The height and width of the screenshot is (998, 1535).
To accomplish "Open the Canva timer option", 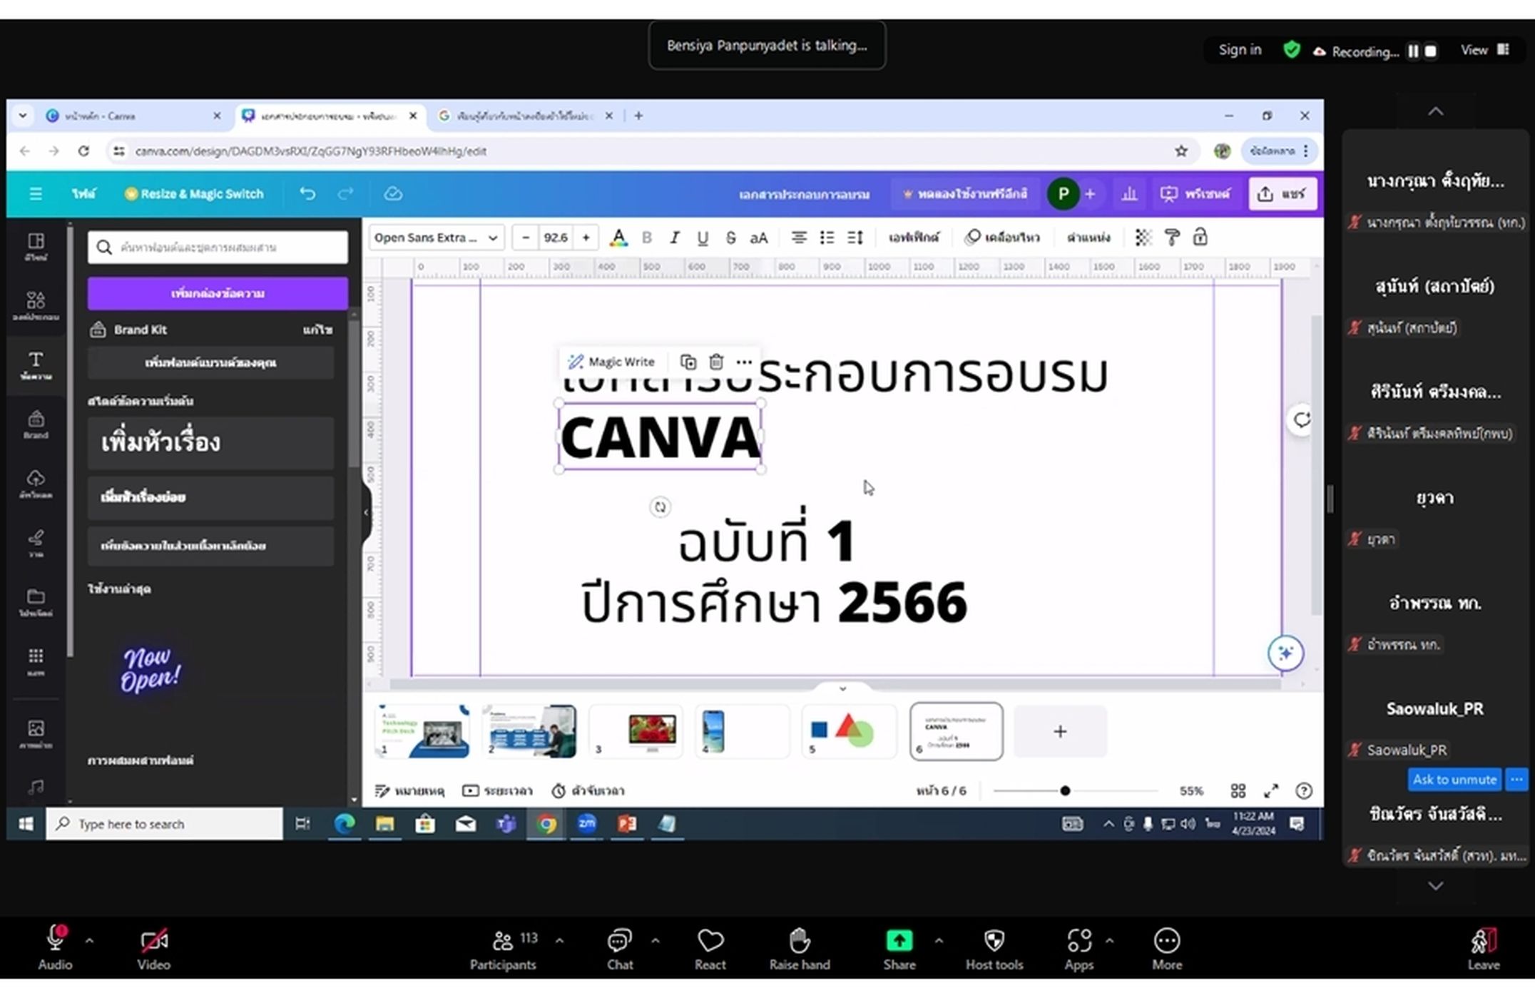I will [588, 790].
